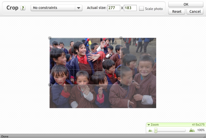Image resolution: width=206 pixels, height=138 pixels.
Task: Collapse the Zoom panel triangle
Action: point(148,125)
